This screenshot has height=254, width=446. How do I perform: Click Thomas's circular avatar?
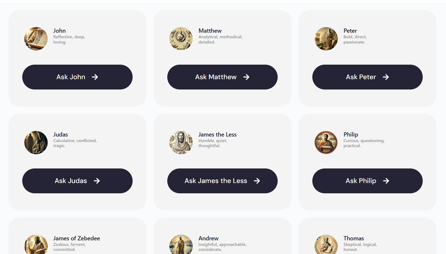[x=326, y=245]
